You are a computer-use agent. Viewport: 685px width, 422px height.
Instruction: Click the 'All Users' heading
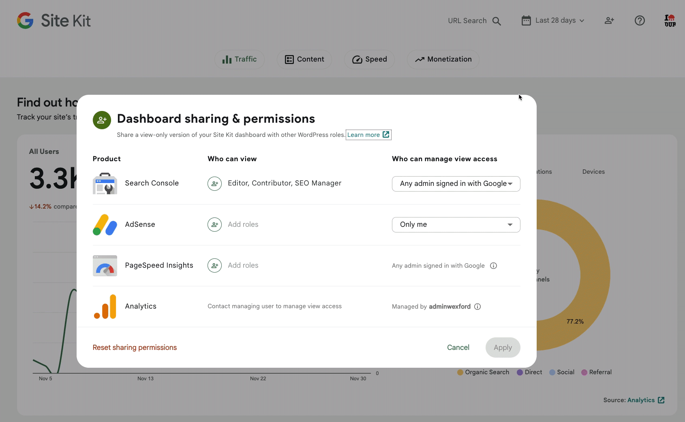click(x=44, y=151)
